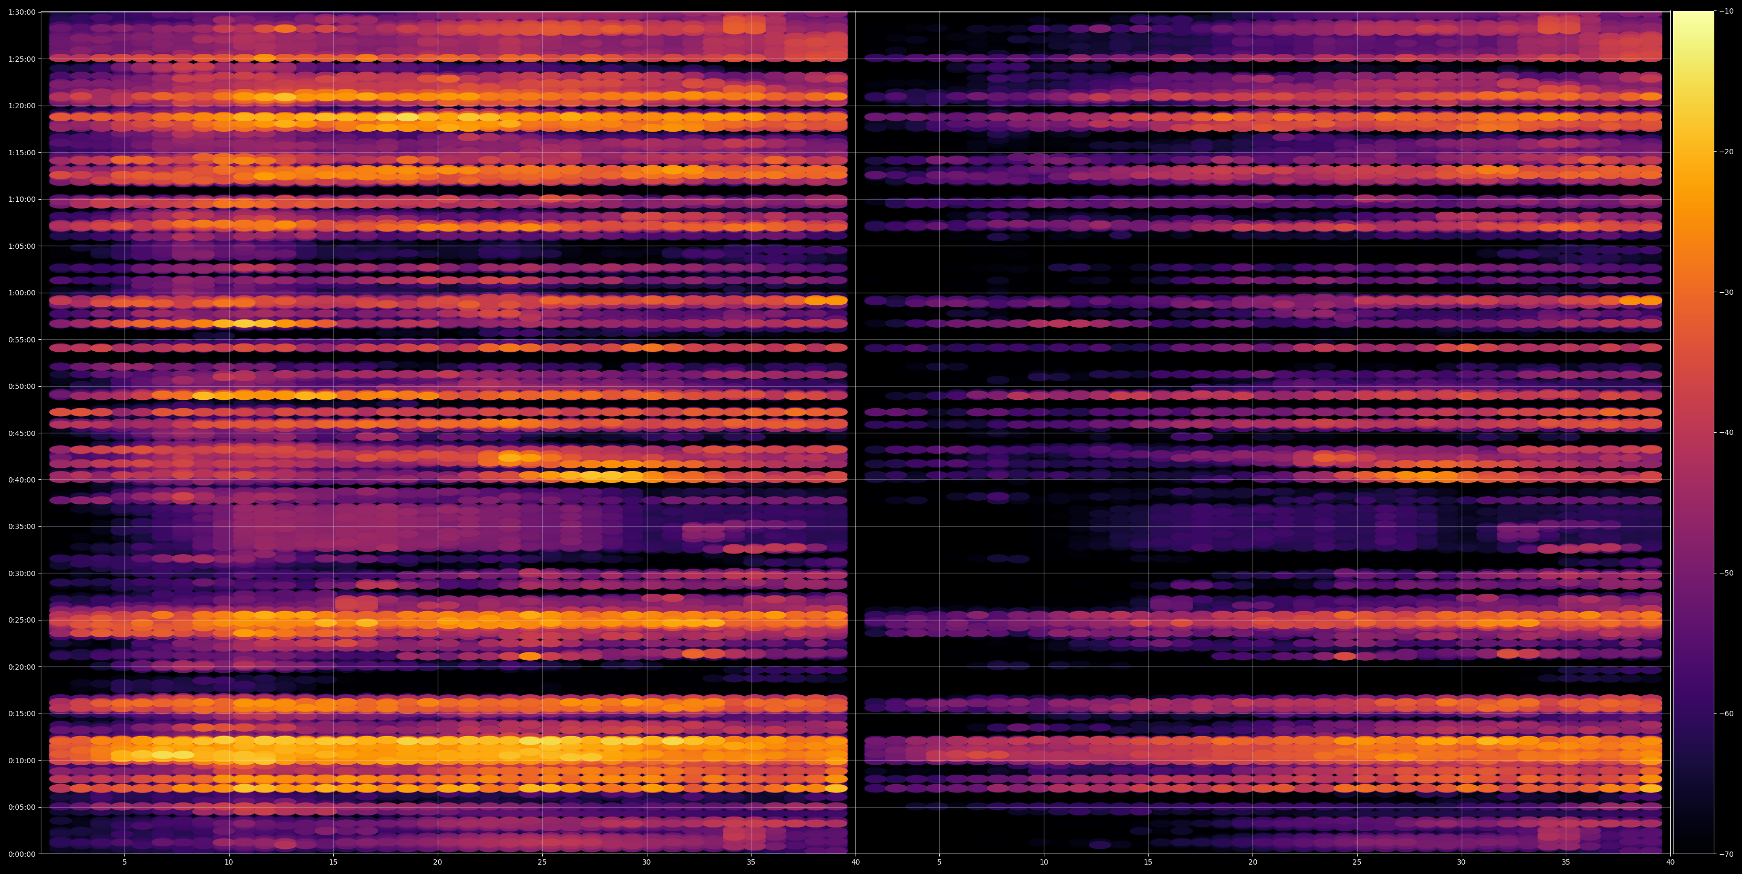Click the −70 colorbar tick label
This screenshot has width=1742, height=874.
point(1726,854)
